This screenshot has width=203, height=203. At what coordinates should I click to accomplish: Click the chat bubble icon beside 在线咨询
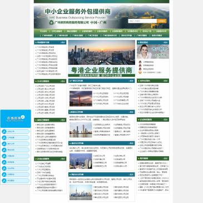pos(23,117)
